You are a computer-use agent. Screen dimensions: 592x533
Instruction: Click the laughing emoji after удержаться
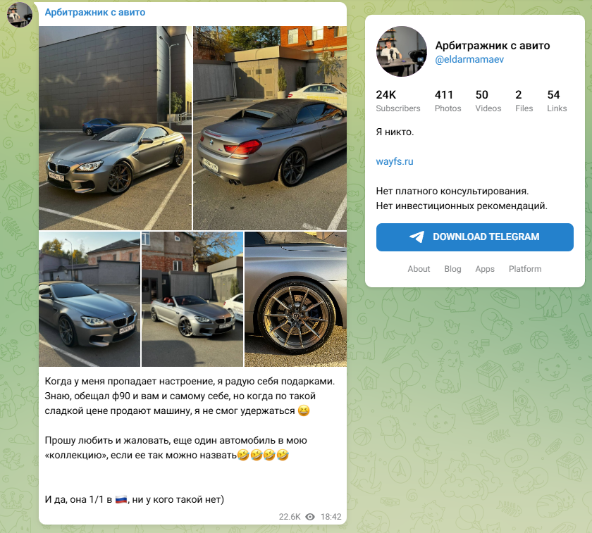tap(304, 410)
